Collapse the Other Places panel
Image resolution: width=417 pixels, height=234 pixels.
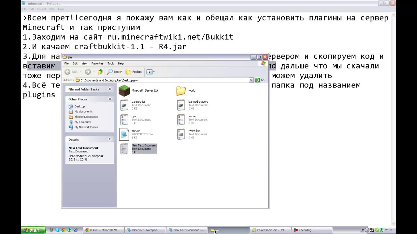110,99
